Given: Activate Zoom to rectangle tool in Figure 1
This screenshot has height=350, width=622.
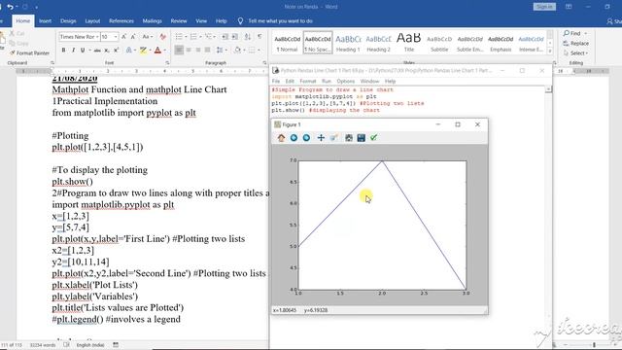Looking at the screenshot, I should (333, 138).
